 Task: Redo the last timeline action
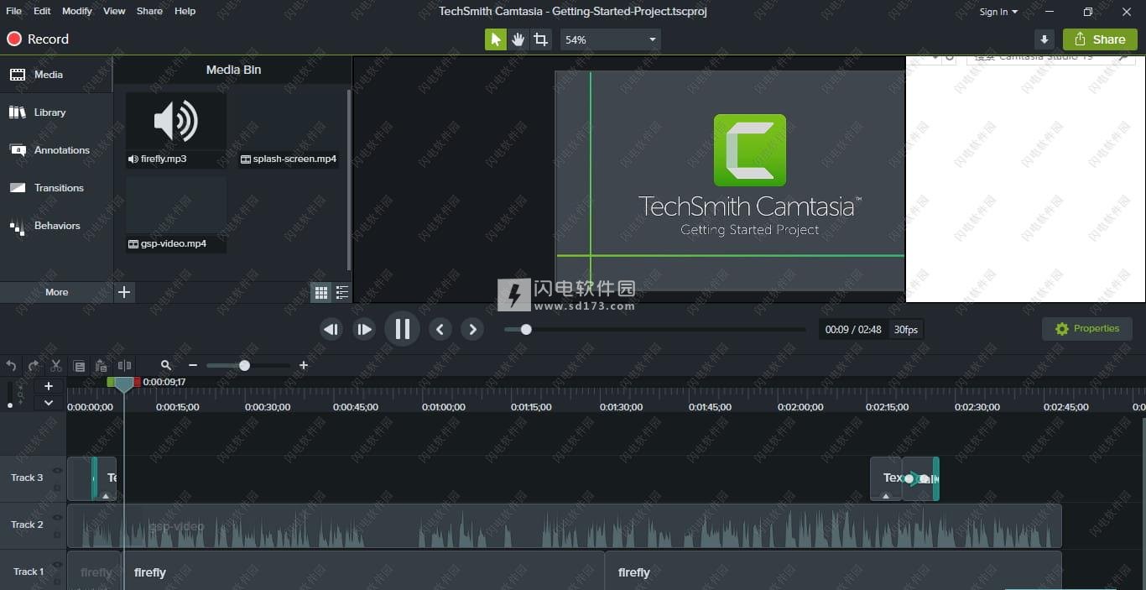click(x=34, y=365)
